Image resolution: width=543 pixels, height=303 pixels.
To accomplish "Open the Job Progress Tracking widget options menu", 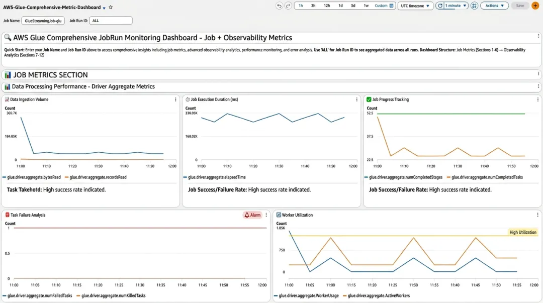I will click(537, 99).
